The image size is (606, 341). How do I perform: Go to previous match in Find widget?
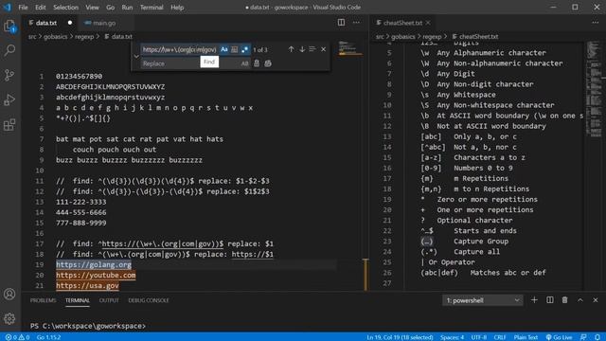[291, 49]
